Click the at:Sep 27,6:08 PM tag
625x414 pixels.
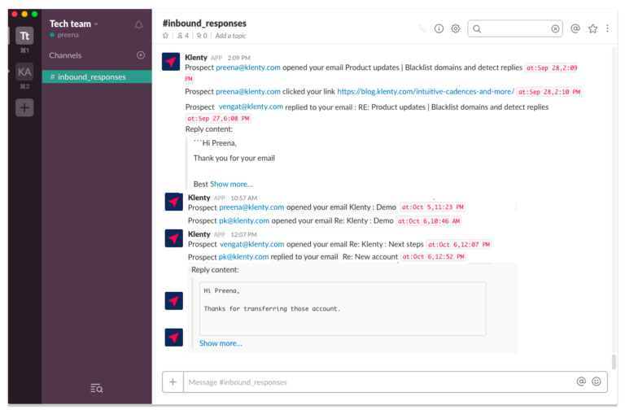218,118
